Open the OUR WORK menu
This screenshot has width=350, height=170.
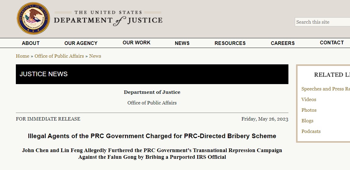[x=136, y=43]
